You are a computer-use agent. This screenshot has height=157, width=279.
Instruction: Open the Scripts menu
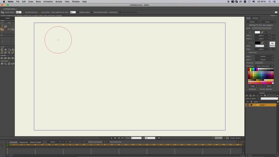(x=59, y=2)
